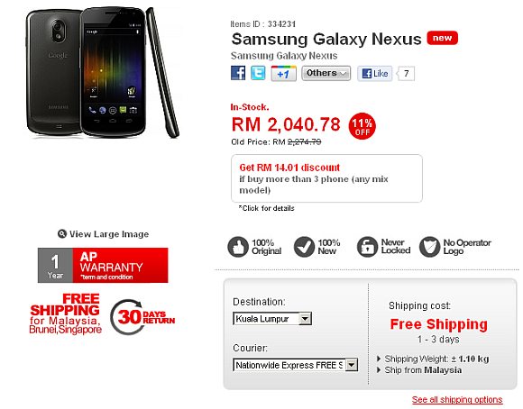Open the Others share dropdown
The height and width of the screenshot is (409, 523).
326,73
